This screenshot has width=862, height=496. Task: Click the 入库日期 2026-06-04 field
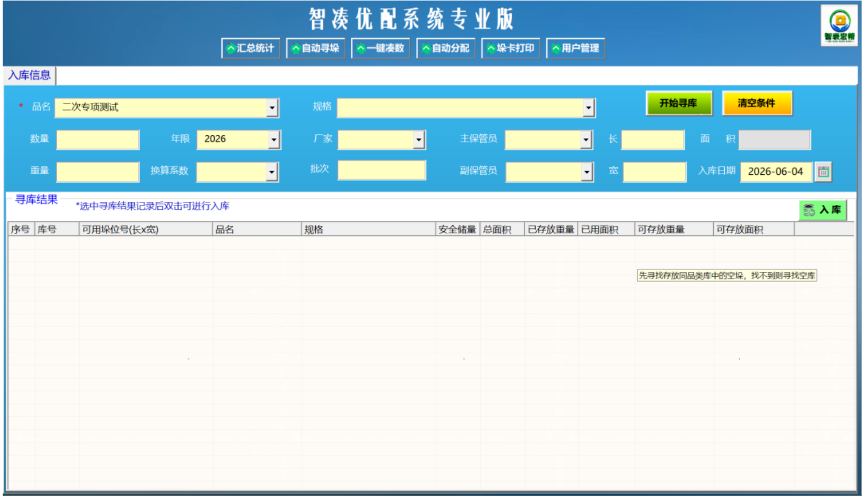click(776, 172)
